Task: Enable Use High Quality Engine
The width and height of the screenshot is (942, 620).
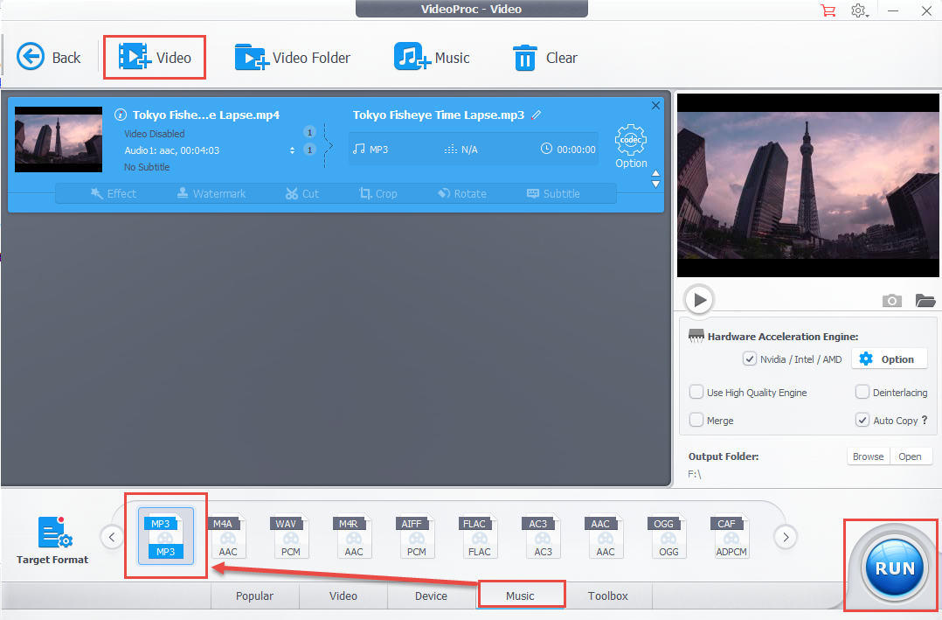Action: click(696, 392)
